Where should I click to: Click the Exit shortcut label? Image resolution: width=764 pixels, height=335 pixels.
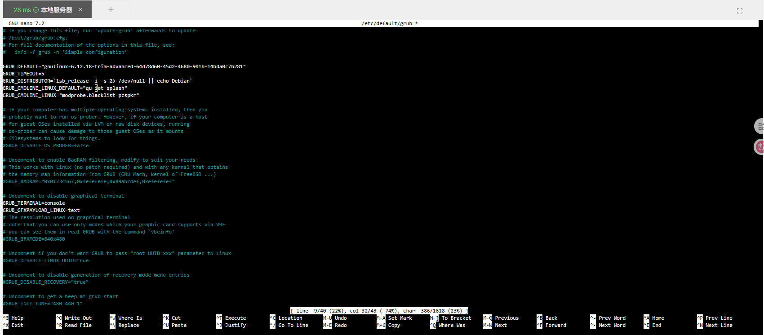[x=18, y=325]
